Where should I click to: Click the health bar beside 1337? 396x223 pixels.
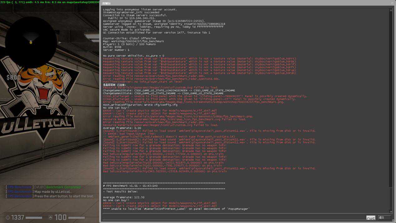tap(34, 218)
